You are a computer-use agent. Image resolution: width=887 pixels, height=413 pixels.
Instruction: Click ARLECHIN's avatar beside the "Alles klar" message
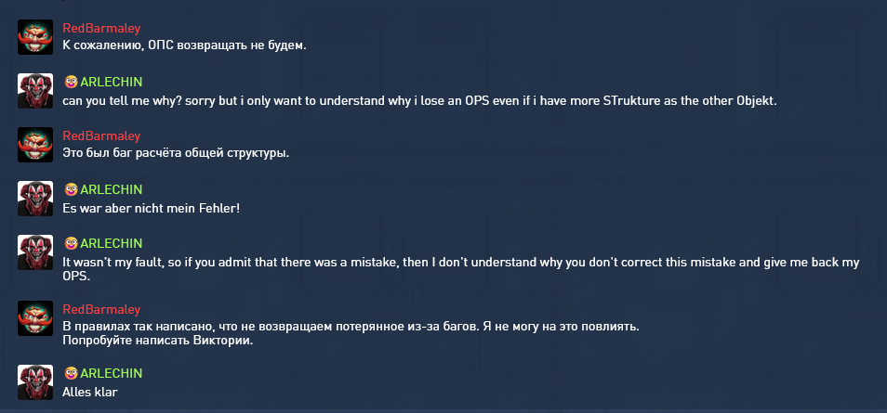pyautogui.click(x=35, y=382)
